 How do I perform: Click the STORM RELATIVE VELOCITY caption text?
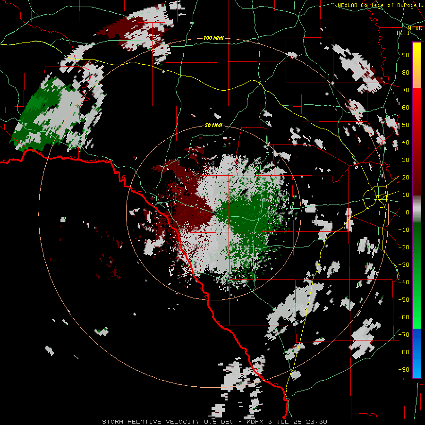coord(151,422)
